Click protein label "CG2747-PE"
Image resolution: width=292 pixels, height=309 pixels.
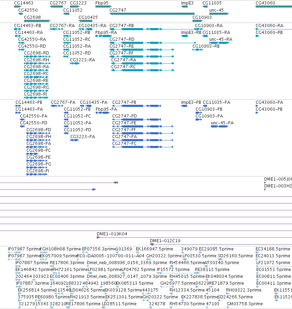coord(124,123)
